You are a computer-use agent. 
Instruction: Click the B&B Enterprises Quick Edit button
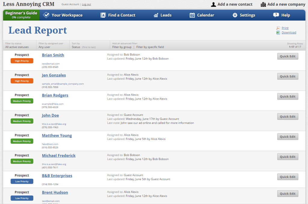pyautogui.click(x=288, y=177)
